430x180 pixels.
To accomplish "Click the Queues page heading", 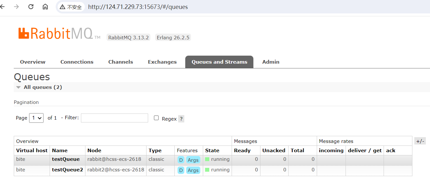I will 32,77.
